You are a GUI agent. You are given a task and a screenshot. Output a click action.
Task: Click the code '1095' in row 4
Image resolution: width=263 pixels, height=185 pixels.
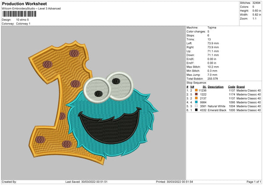pos(232,103)
